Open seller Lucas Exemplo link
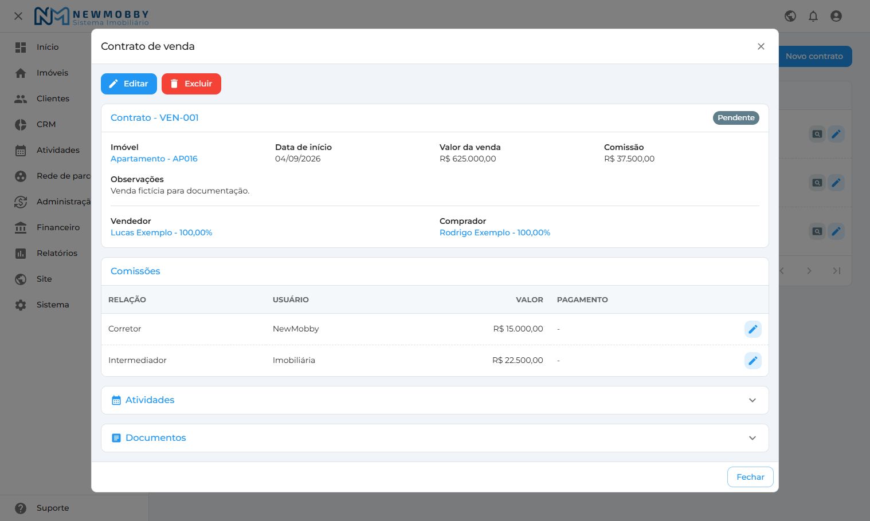This screenshot has height=521, width=870. 162,232
